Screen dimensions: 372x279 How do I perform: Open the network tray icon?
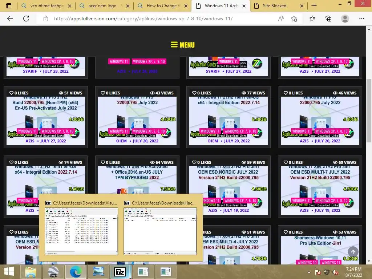[327, 272]
